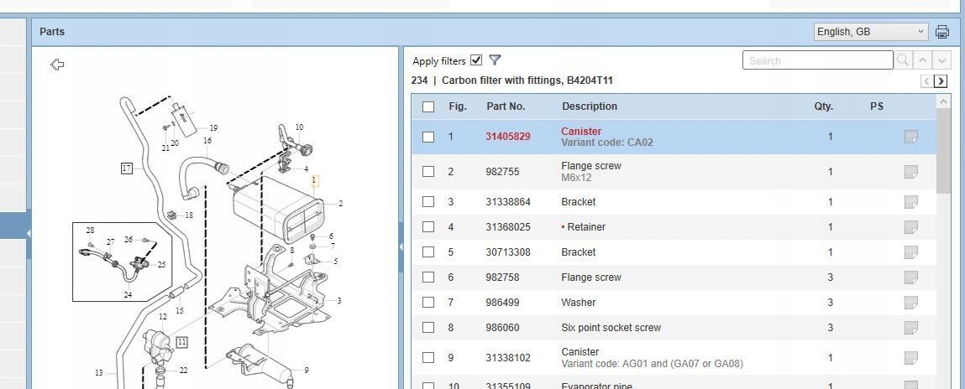Click the parts list scrollbar thumb

click(943, 151)
